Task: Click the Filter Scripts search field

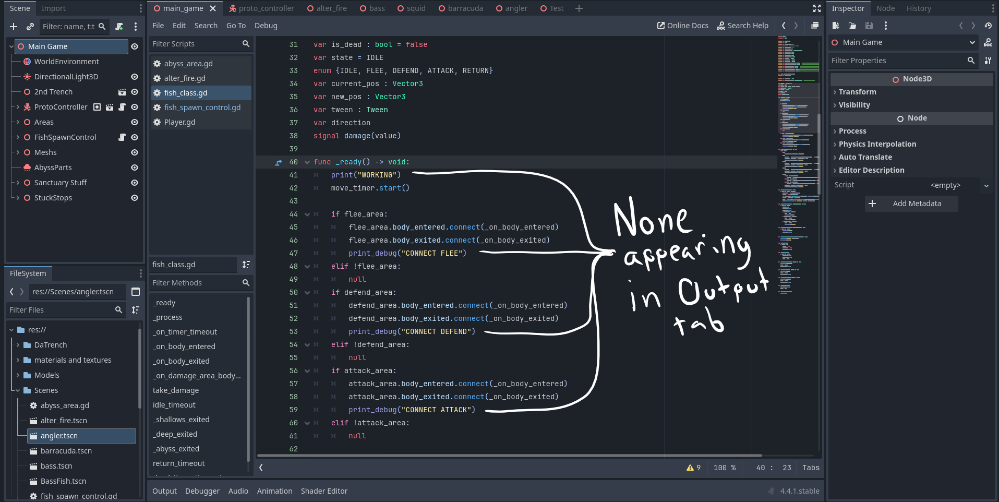Action: [x=196, y=44]
